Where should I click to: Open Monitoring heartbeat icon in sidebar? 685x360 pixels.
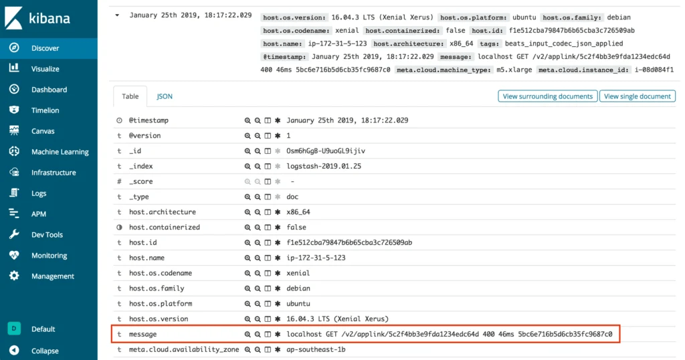(x=14, y=256)
